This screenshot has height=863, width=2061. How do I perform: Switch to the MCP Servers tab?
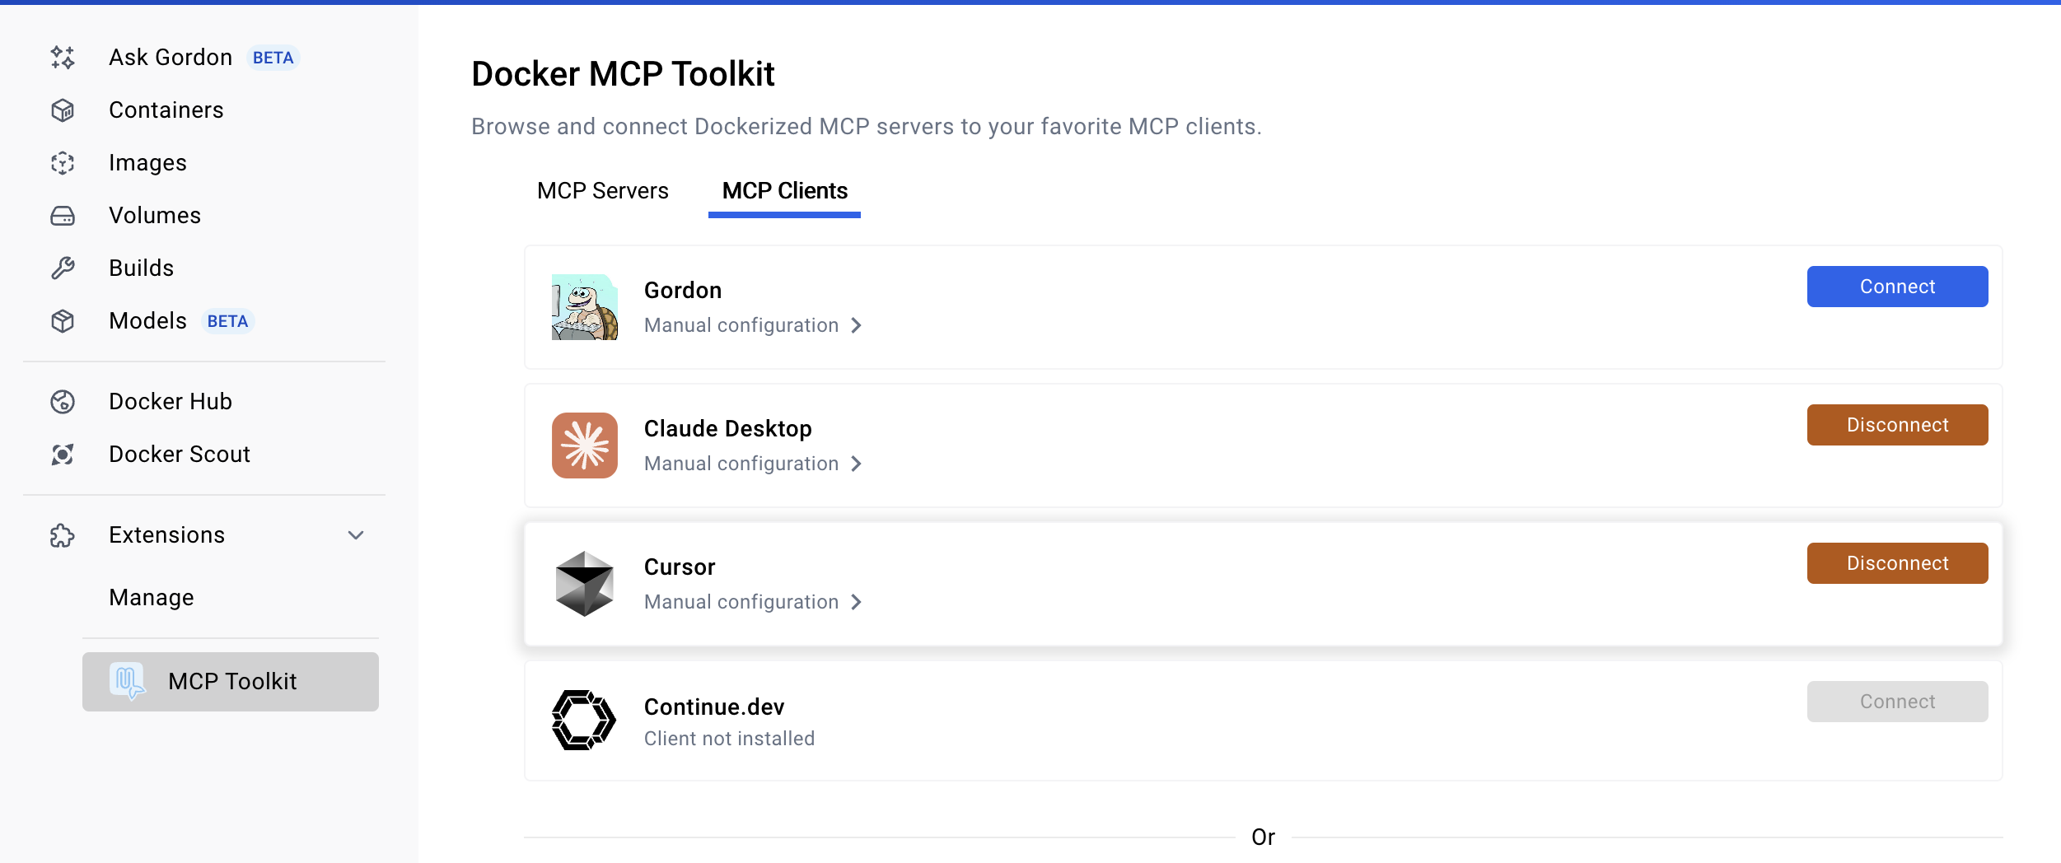coord(602,190)
